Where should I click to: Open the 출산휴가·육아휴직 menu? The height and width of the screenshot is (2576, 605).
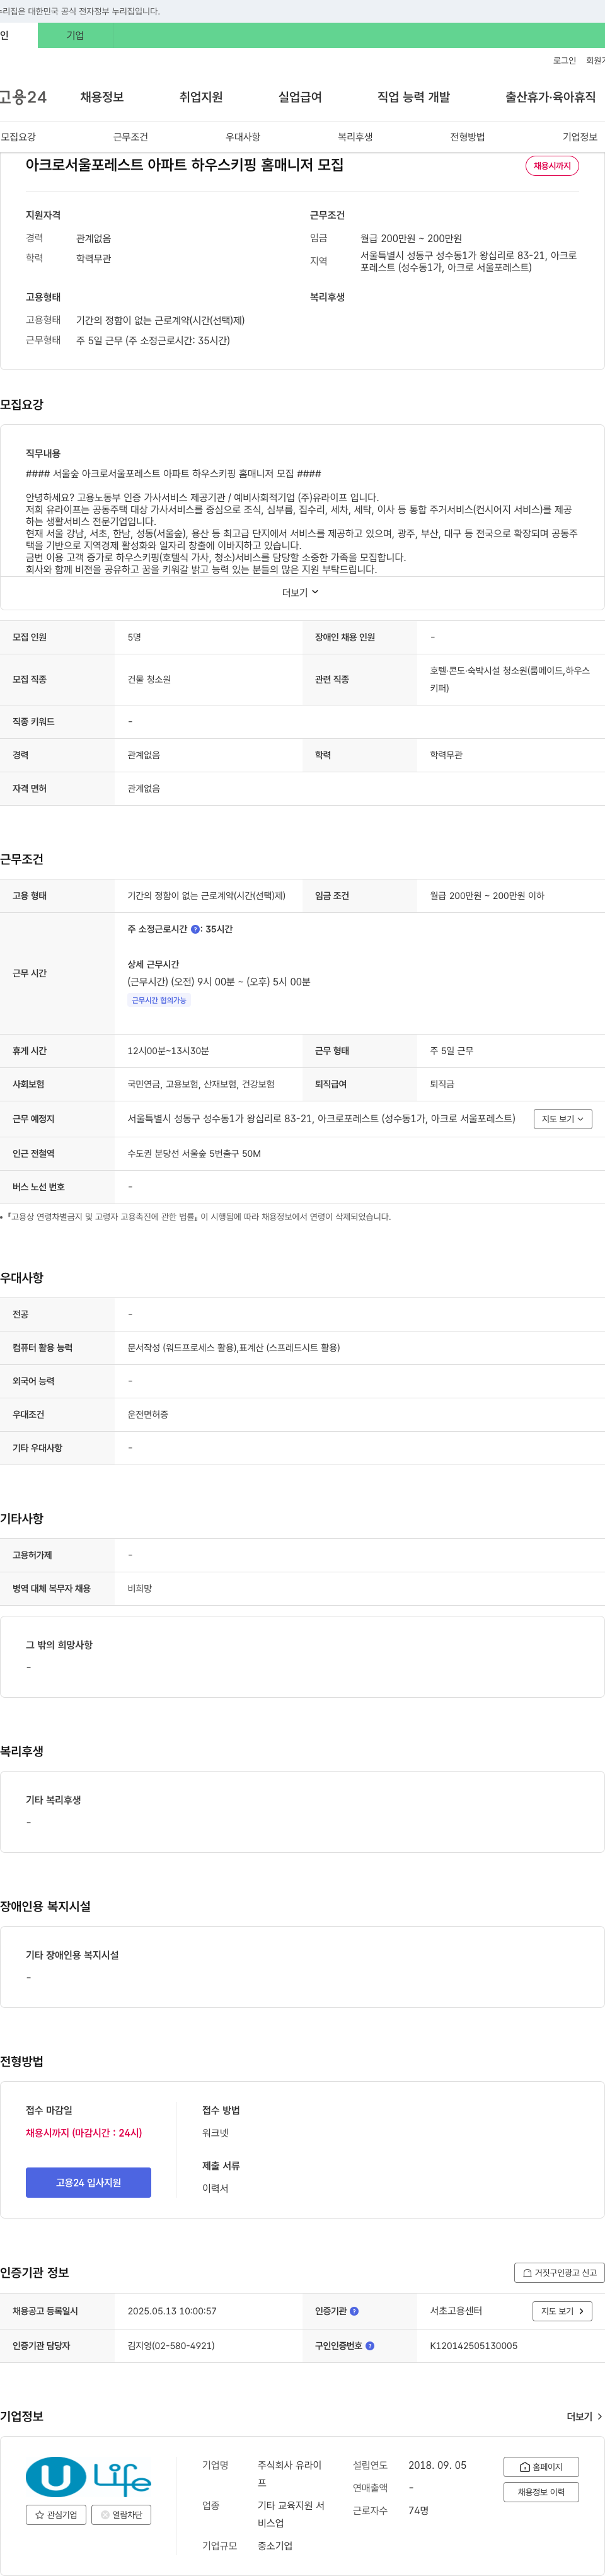pyautogui.click(x=550, y=97)
